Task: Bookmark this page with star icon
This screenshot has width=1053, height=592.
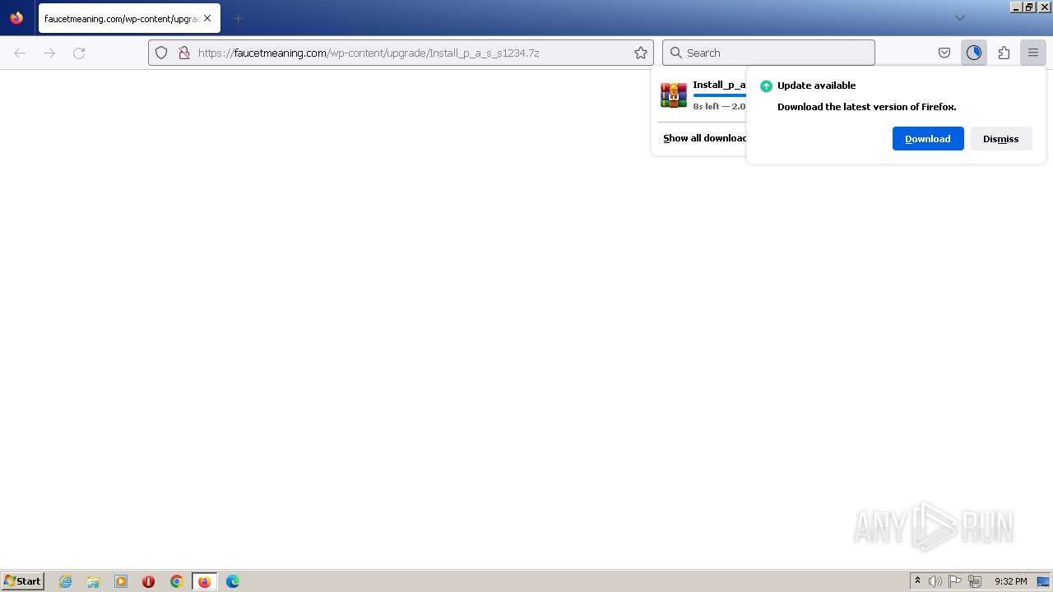Action: coord(641,53)
